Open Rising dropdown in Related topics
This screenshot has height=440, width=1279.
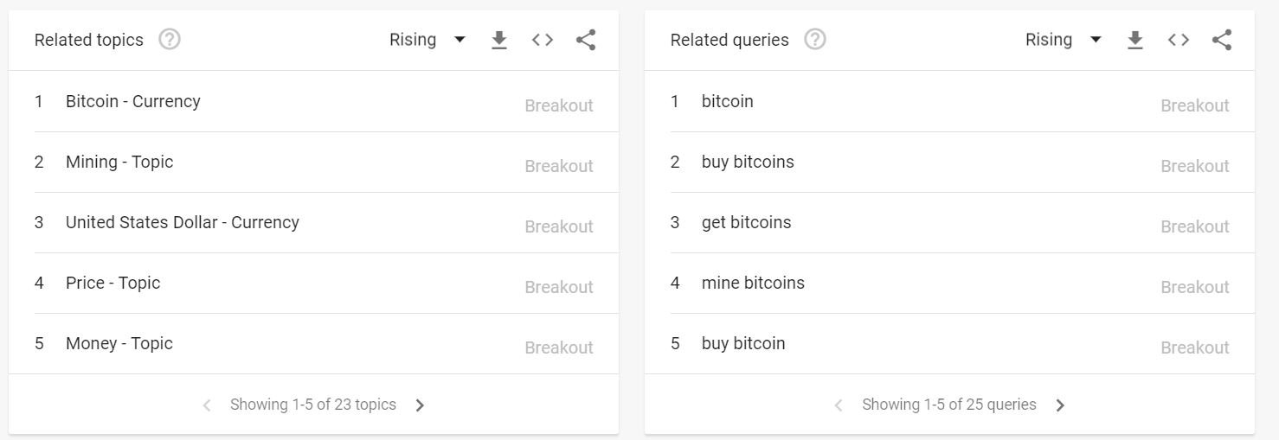click(x=427, y=40)
